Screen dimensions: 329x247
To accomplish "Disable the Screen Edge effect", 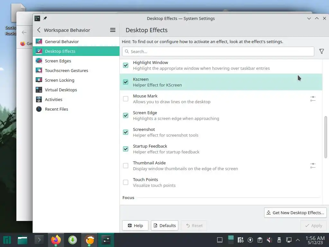I will click(126, 115).
